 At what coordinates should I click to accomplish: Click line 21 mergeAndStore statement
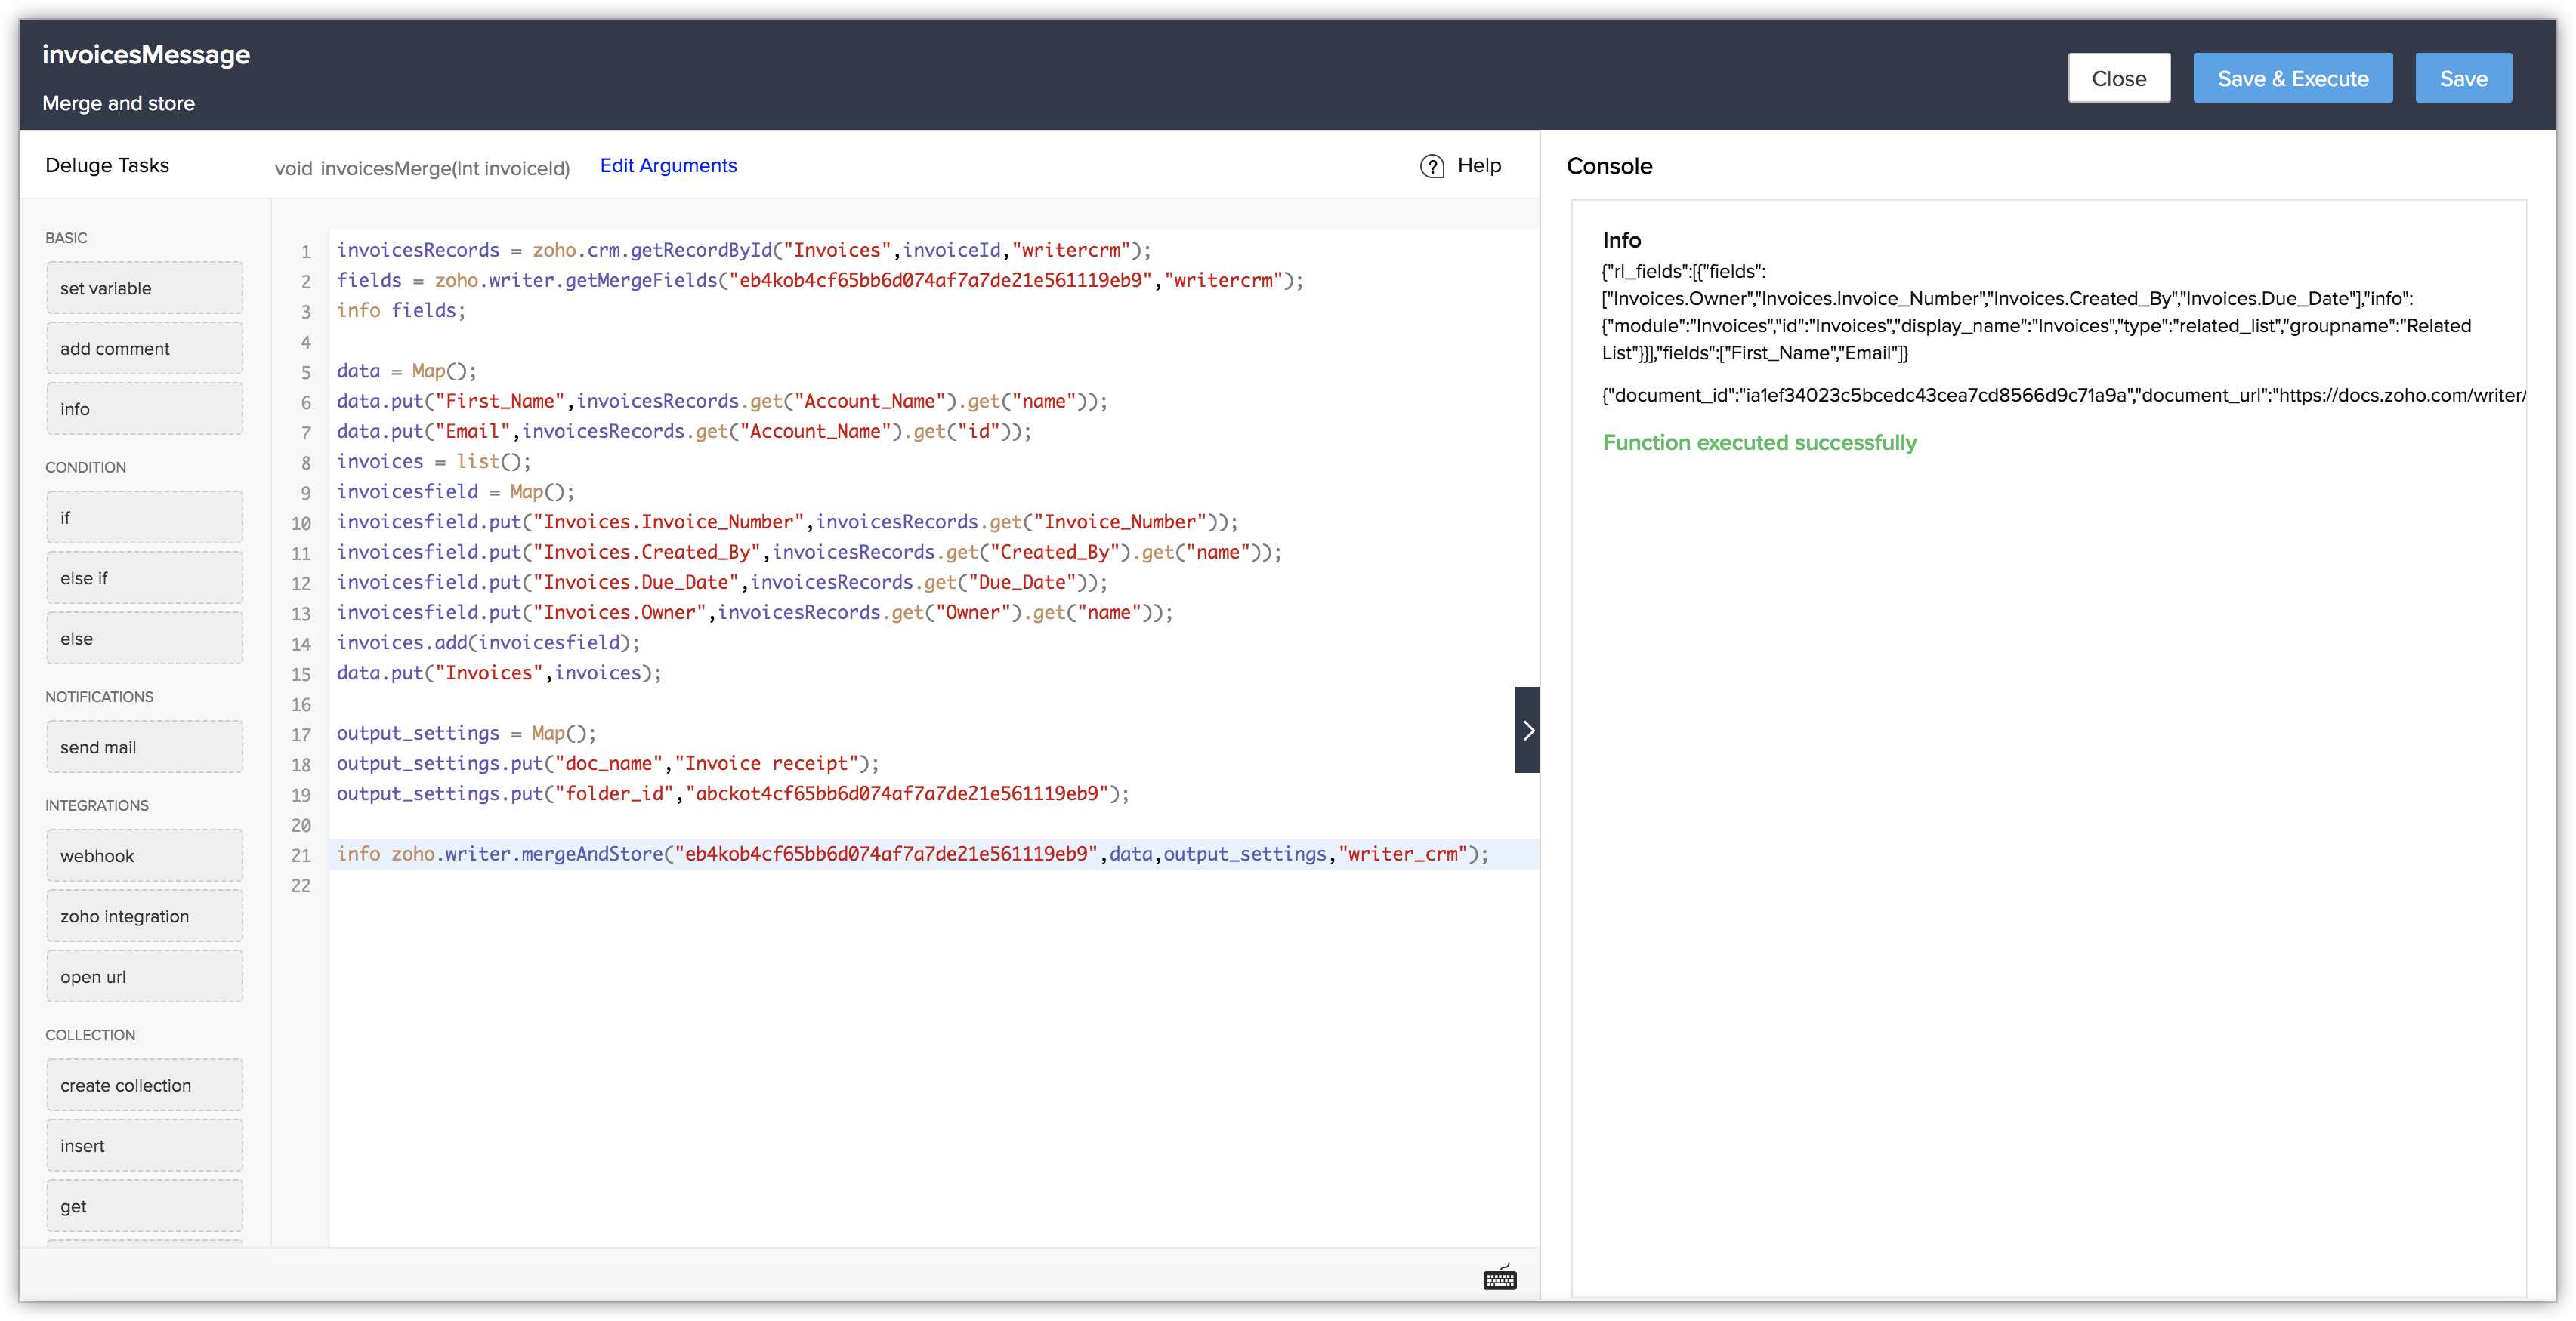[x=913, y=854]
